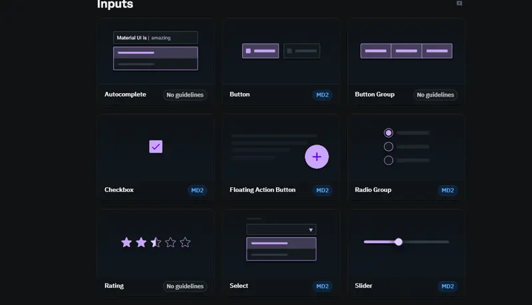This screenshot has height=305, width=532.
Task: Click the MD2 chip on Checkbox card
Action: click(197, 190)
